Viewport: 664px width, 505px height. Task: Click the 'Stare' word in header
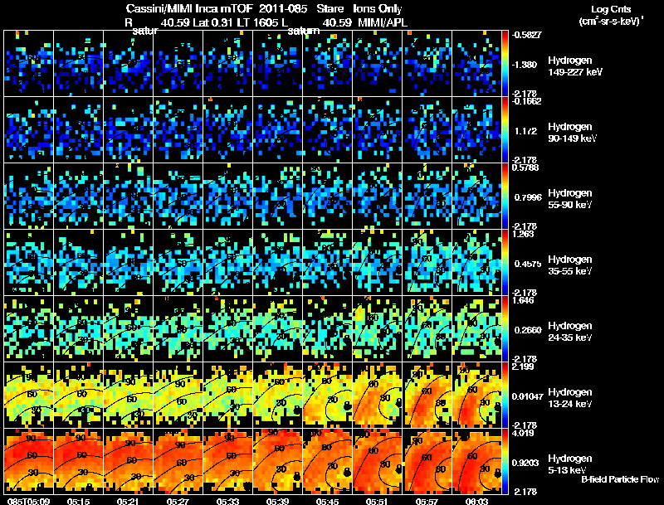tap(330, 8)
